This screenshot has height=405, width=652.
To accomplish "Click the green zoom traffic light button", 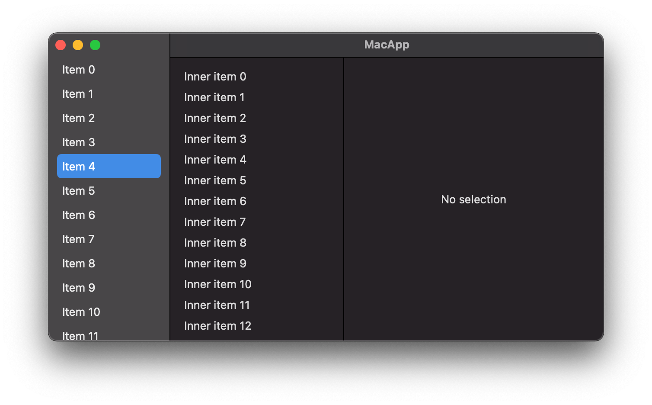I will pyautogui.click(x=95, y=45).
